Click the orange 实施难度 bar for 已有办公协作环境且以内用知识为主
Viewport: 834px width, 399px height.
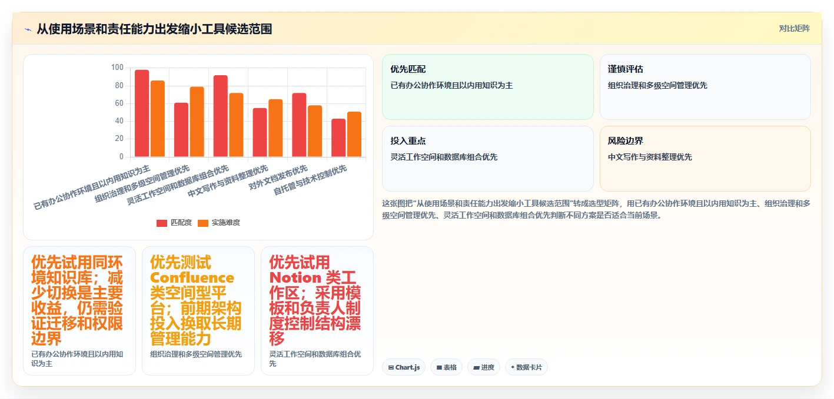[x=158, y=119]
